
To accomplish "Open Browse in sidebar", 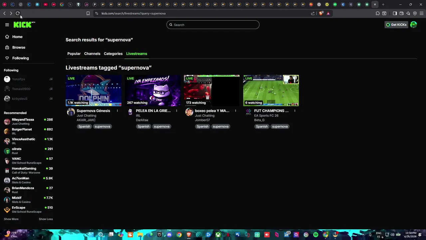I will coord(19,47).
